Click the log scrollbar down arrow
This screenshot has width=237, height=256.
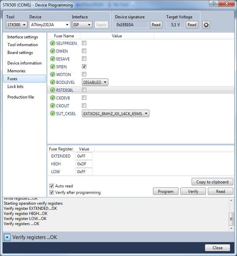[x=231, y=228]
